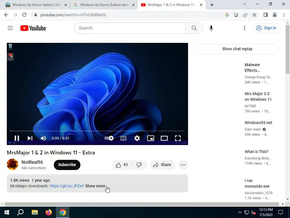The width and height of the screenshot is (290, 218).
Task: Subscribe to NotReal96 channel
Action: (67, 165)
